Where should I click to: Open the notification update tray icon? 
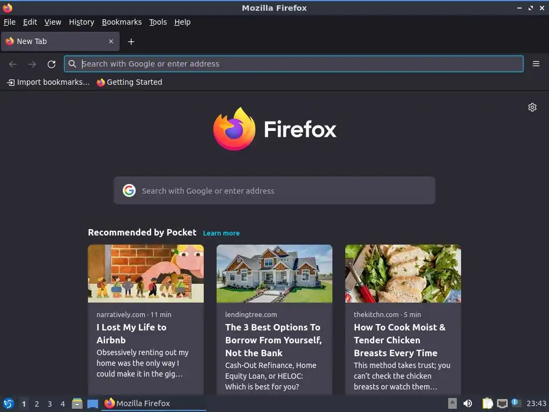516,403
